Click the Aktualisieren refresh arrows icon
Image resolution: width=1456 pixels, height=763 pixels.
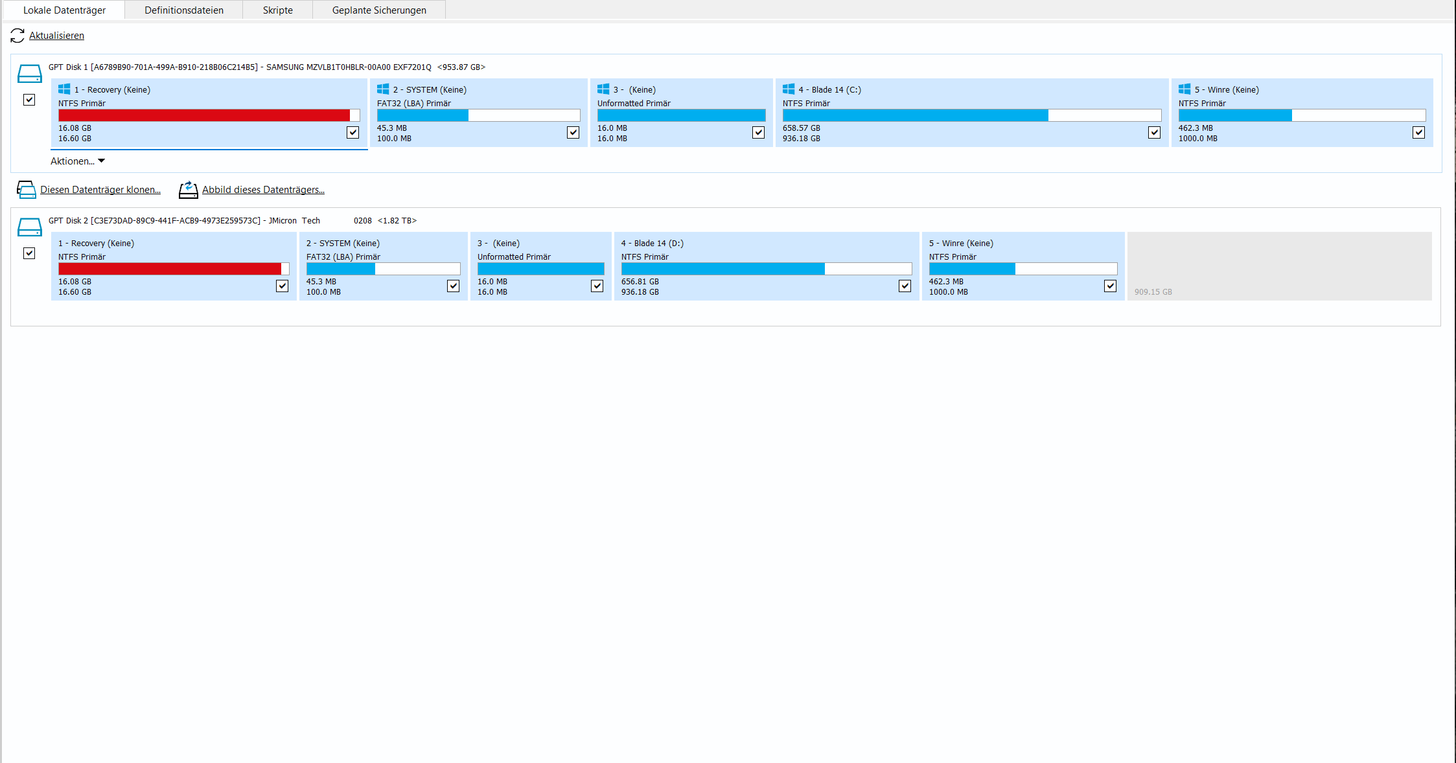17,36
